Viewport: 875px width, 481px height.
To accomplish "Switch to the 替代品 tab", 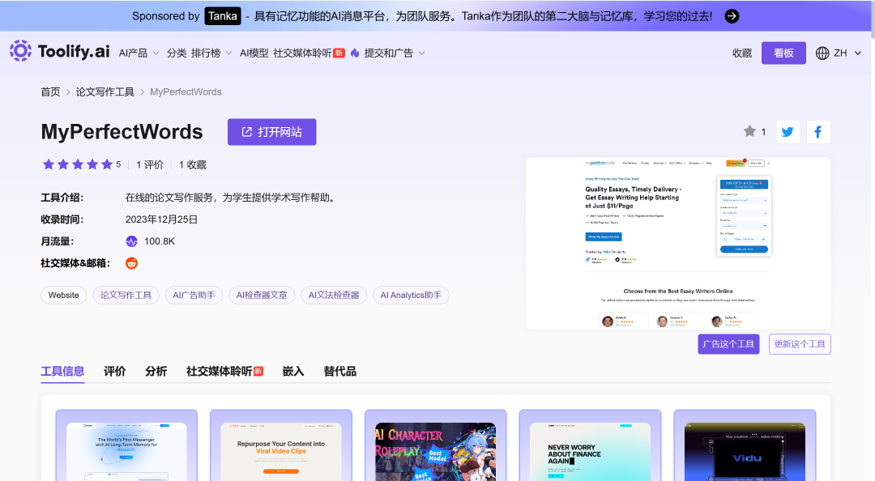I will pos(339,372).
